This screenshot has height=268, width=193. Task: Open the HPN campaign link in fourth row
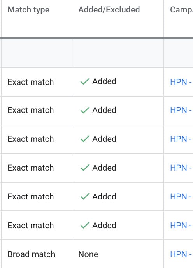[181, 167]
